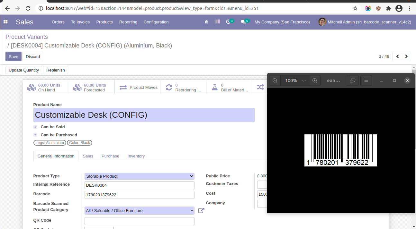
Task: Open 60.00 Units On Hand stat
Action: coord(46,87)
